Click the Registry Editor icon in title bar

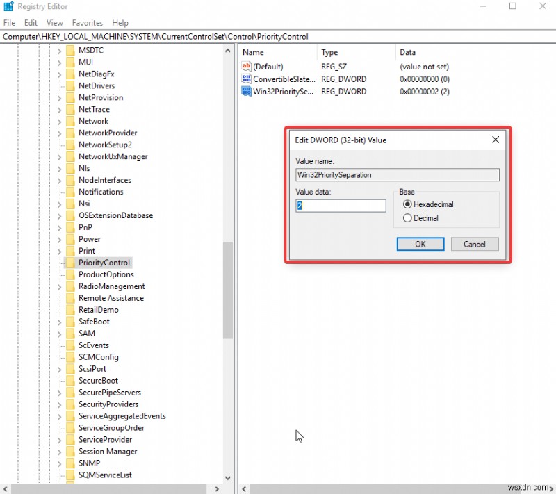[x=7, y=6]
